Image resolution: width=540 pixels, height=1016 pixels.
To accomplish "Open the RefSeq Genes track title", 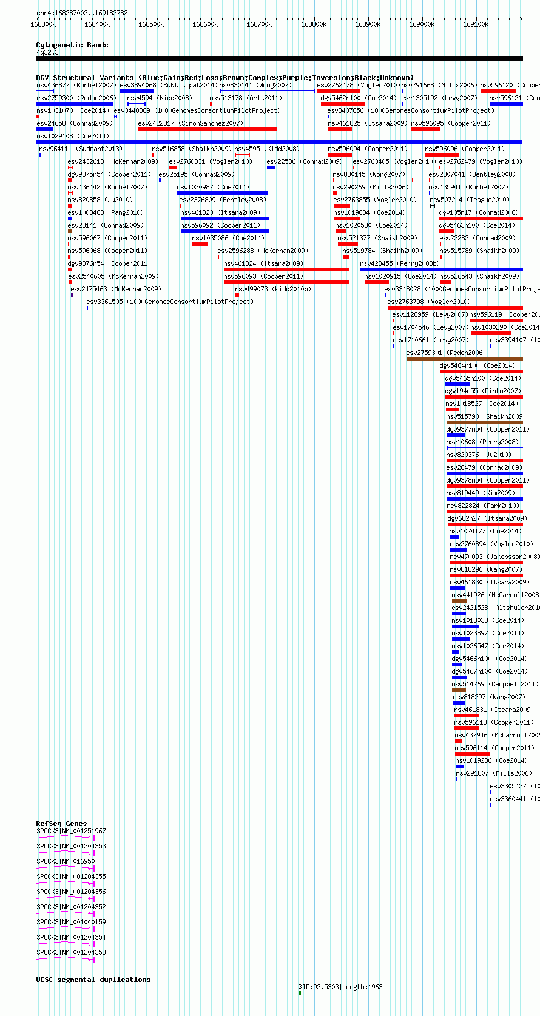I will tap(61, 824).
